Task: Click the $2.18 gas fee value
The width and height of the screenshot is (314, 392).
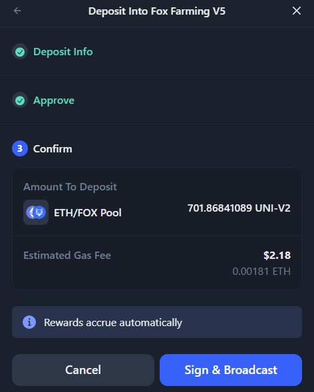Action: [277, 256]
